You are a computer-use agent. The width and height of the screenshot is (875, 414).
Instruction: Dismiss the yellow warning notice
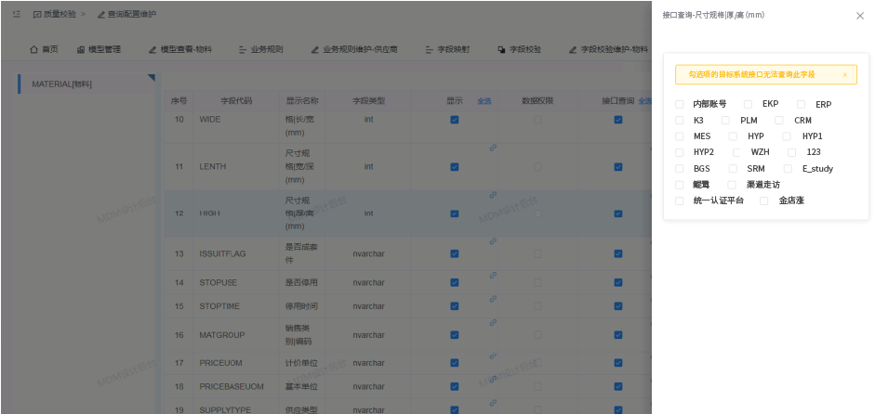point(845,74)
